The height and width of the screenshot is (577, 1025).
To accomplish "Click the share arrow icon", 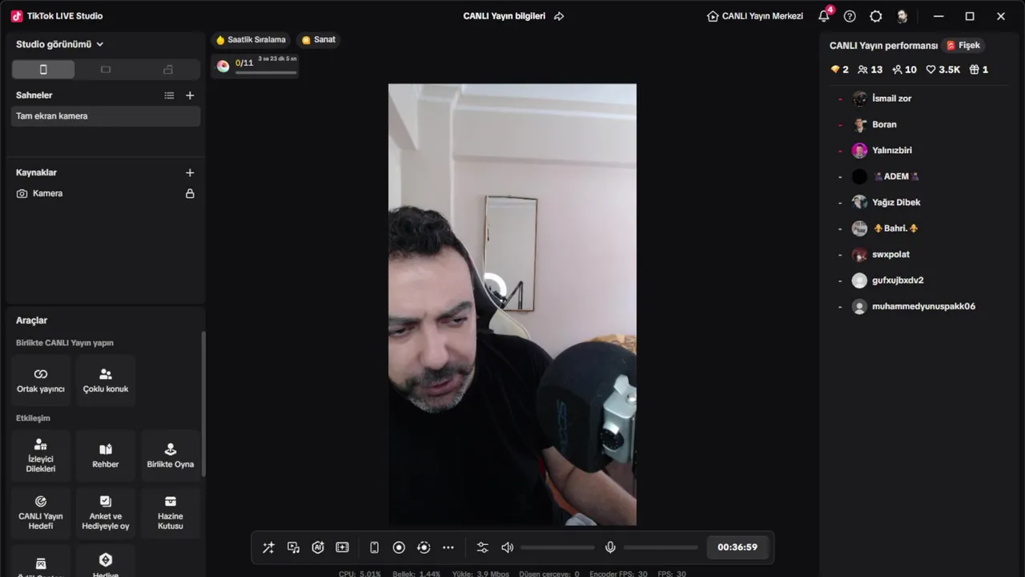I will (559, 16).
